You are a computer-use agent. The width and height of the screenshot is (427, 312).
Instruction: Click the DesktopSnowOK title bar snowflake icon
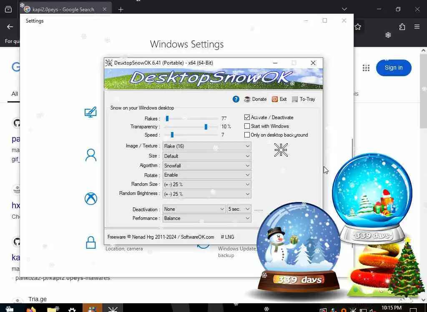(x=109, y=63)
